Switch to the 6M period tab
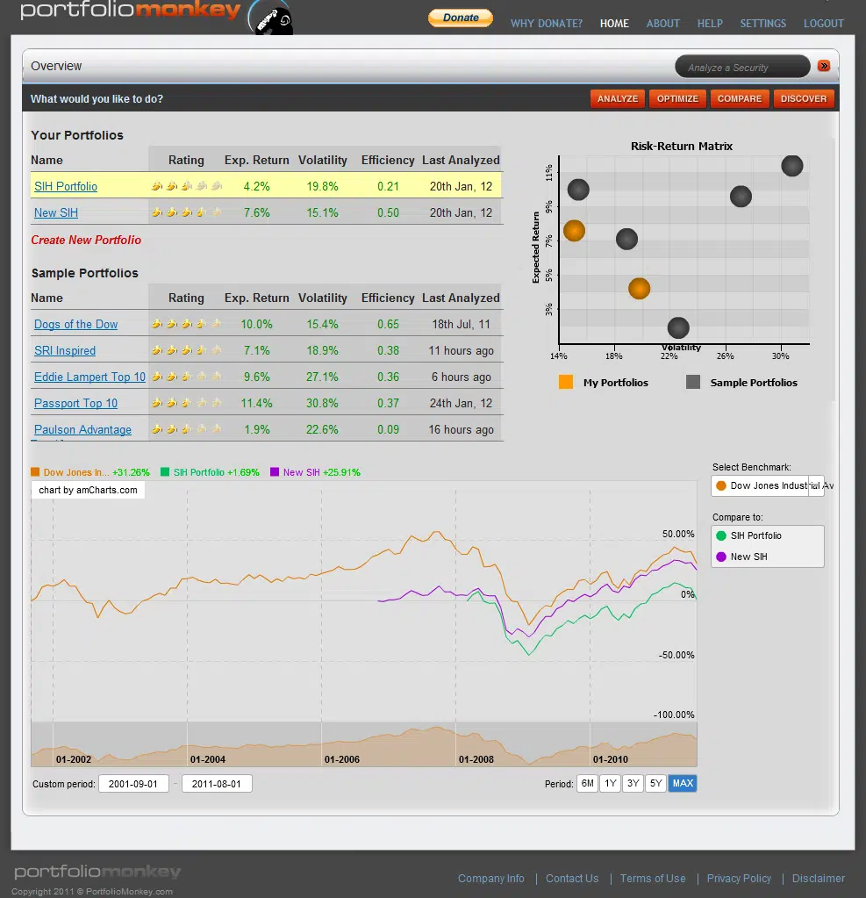The width and height of the screenshot is (866, 898). pyautogui.click(x=586, y=783)
